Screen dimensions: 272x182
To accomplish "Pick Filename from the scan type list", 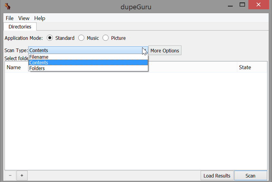I will click(x=39, y=57).
